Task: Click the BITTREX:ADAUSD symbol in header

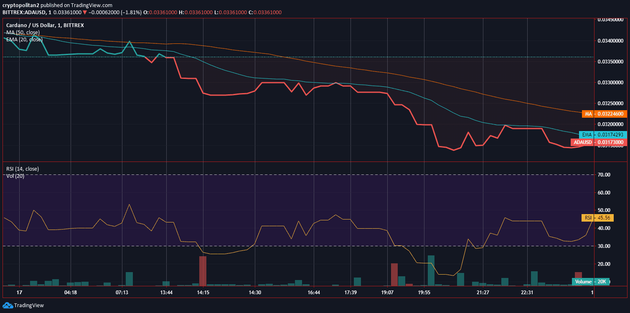Action: pos(25,12)
